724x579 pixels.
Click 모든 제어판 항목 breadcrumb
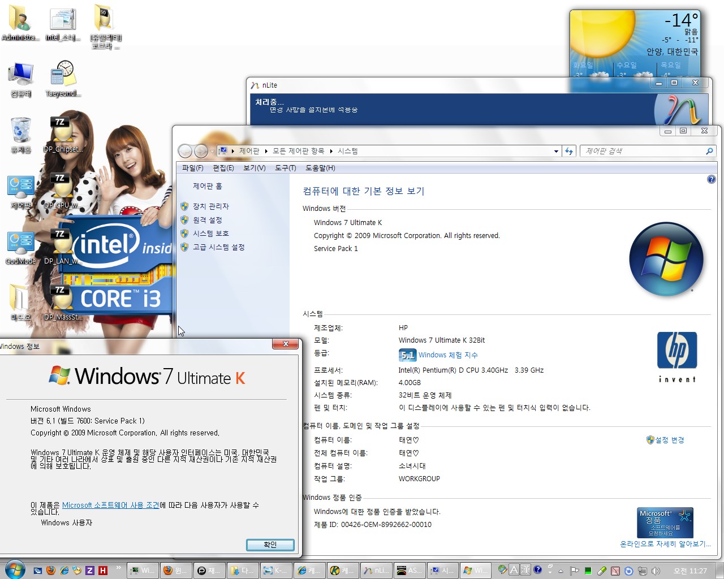tap(299, 151)
